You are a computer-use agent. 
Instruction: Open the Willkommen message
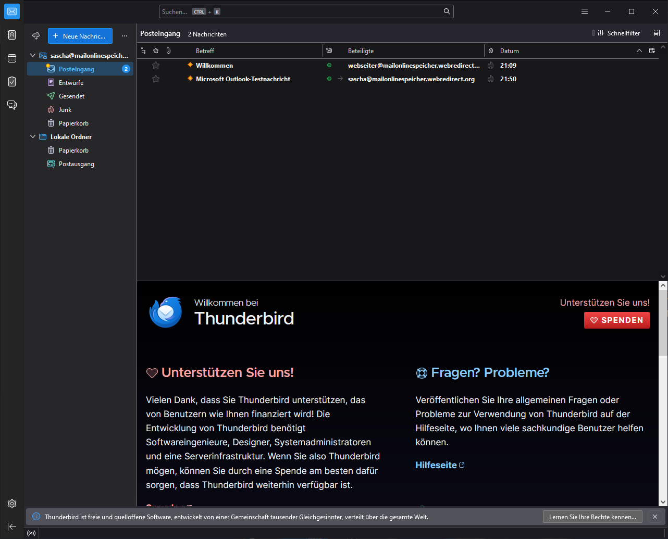(x=214, y=66)
